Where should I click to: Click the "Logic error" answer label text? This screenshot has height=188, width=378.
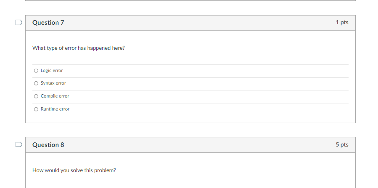tap(52, 70)
